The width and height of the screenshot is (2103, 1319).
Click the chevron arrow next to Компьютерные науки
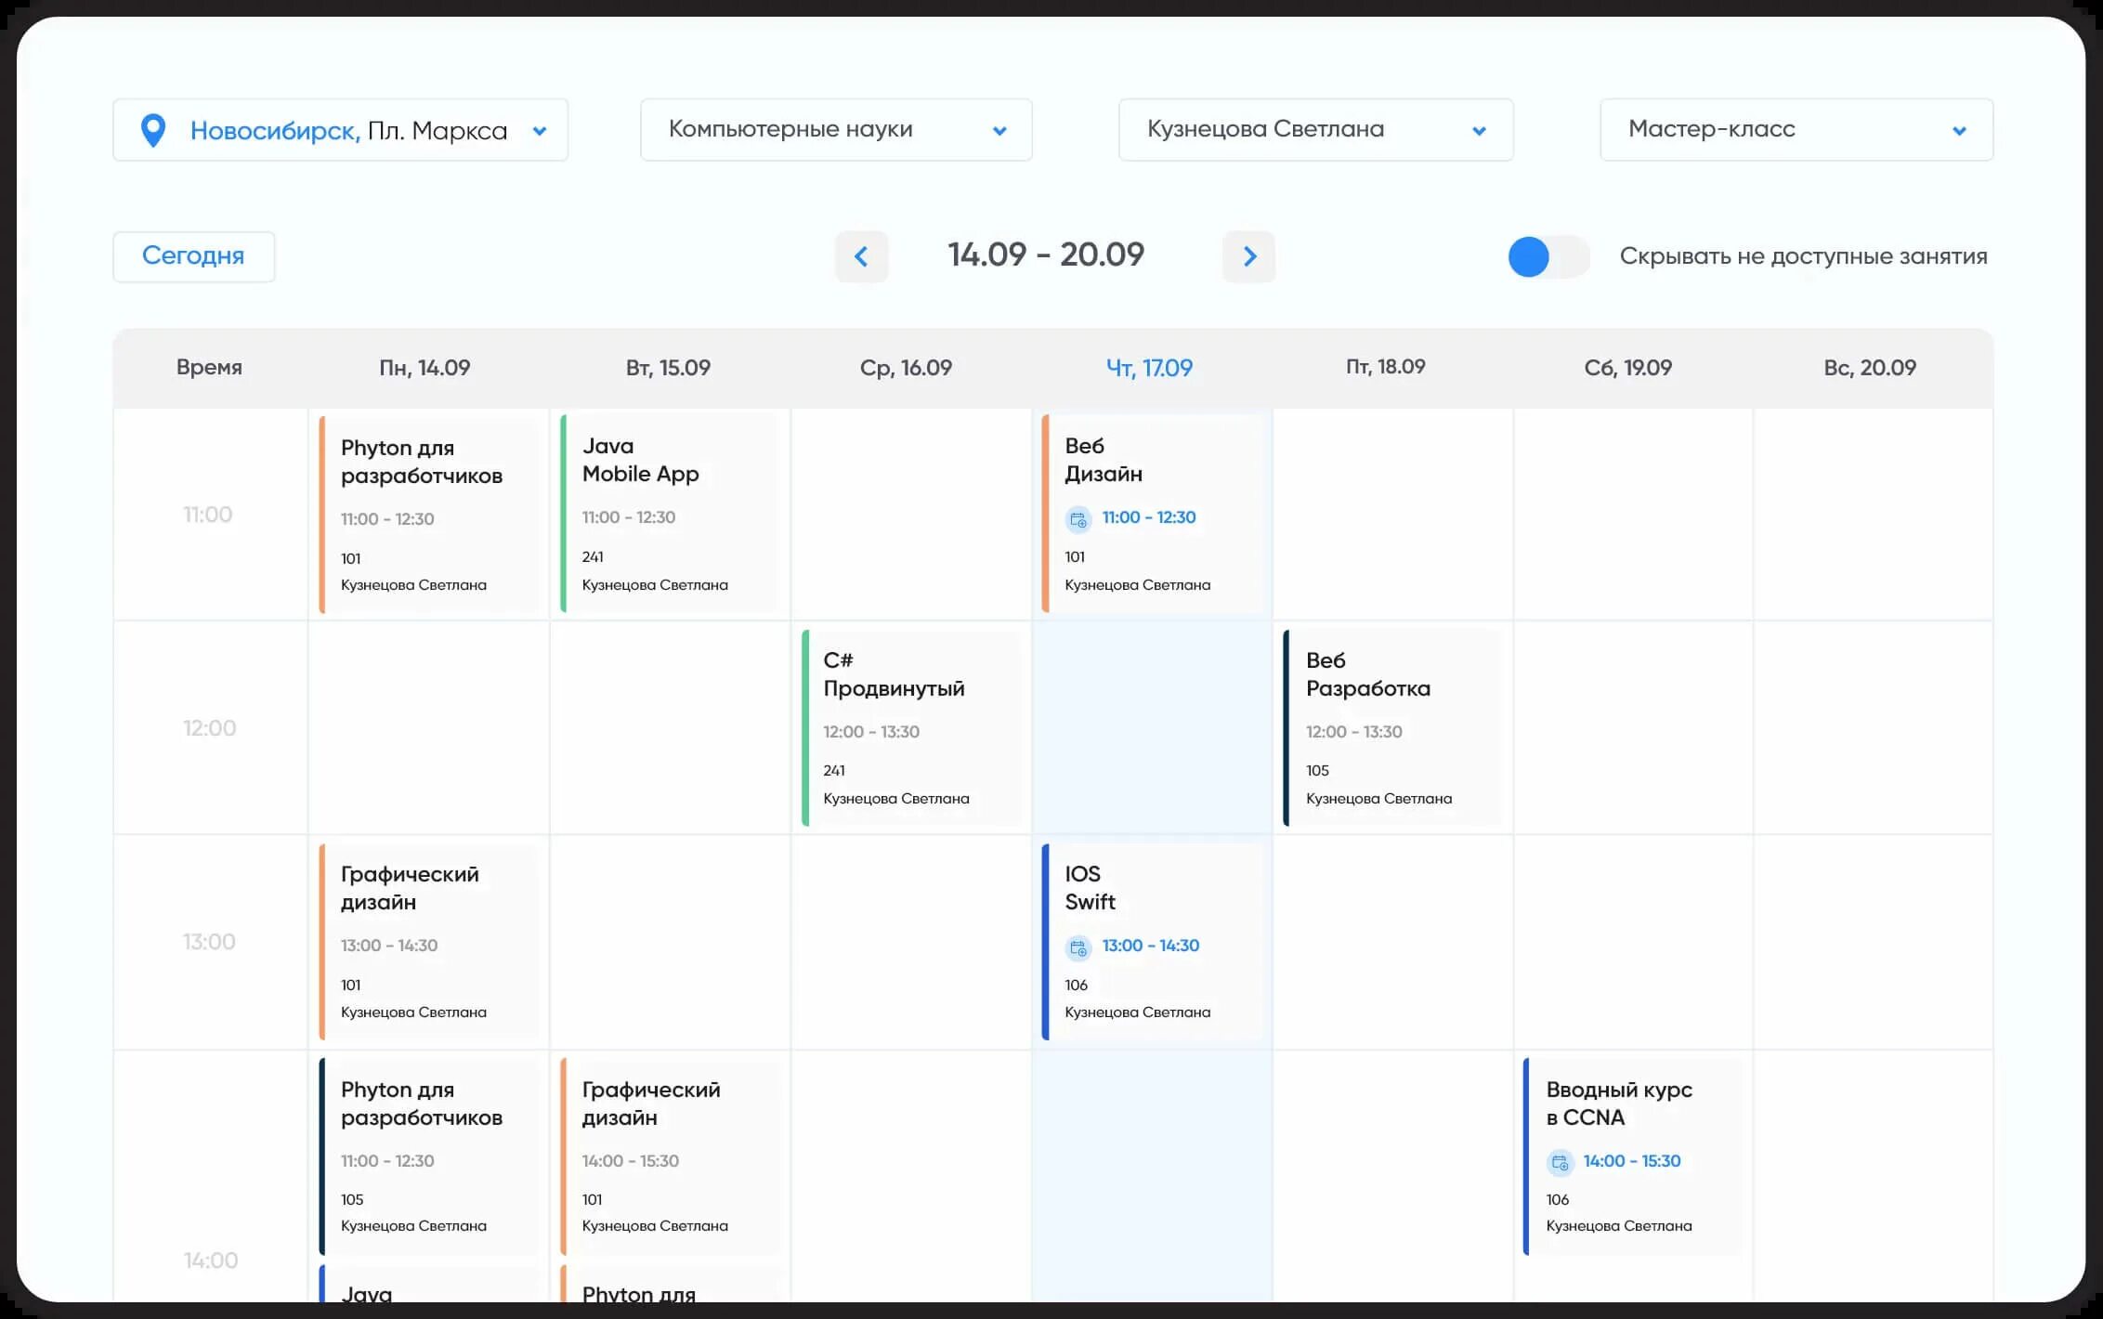[999, 131]
